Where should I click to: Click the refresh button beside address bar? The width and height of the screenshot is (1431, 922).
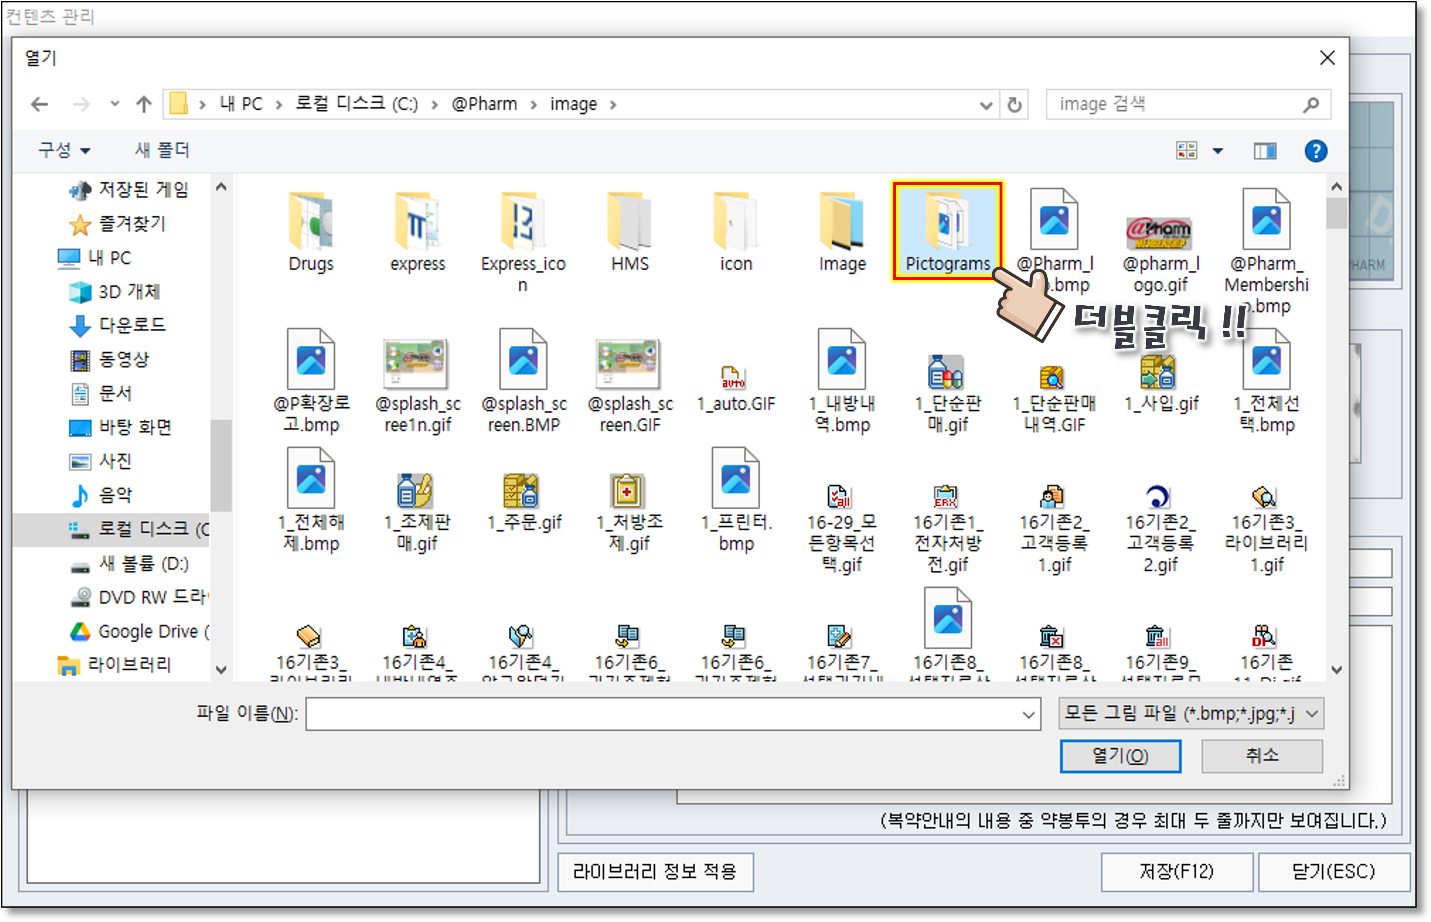tap(1014, 105)
